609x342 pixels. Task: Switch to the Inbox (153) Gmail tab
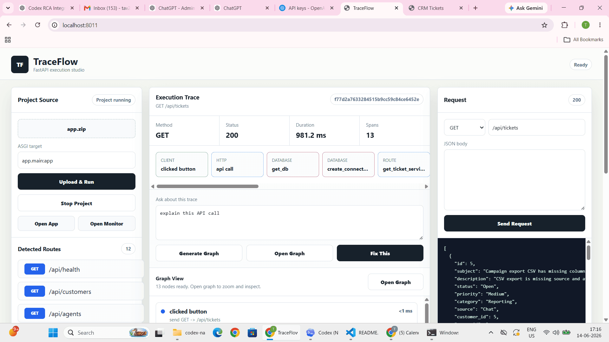112,8
